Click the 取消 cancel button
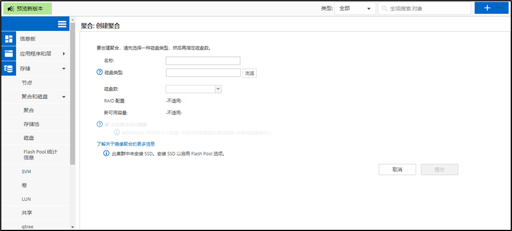The width and height of the screenshot is (512, 231). coord(397,170)
